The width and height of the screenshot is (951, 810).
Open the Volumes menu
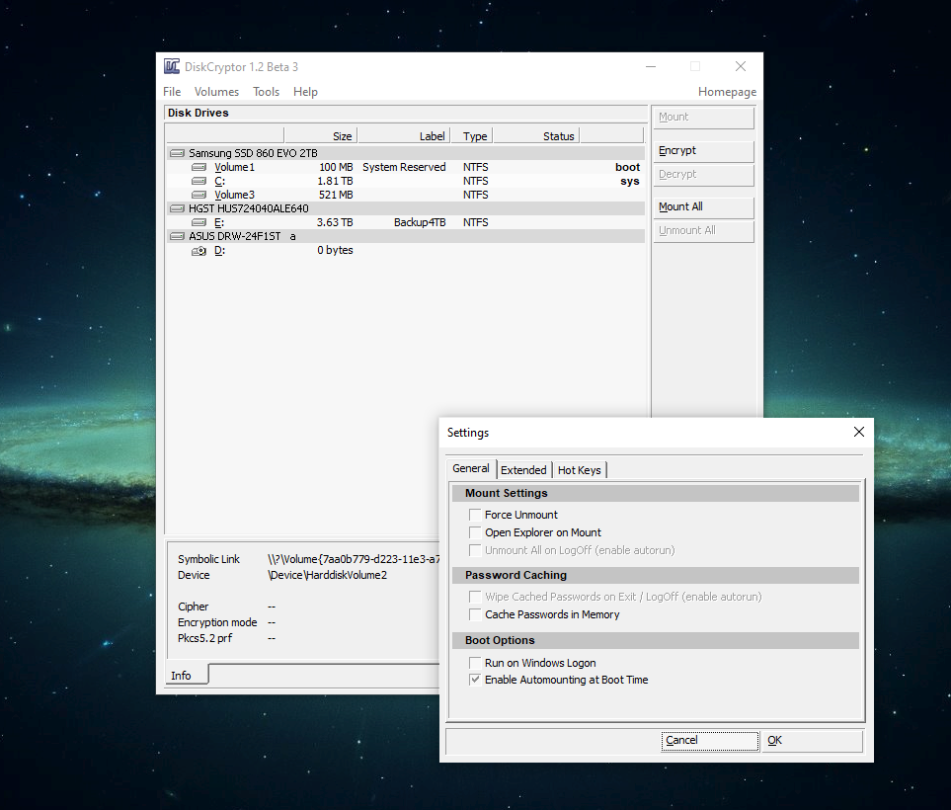click(216, 92)
